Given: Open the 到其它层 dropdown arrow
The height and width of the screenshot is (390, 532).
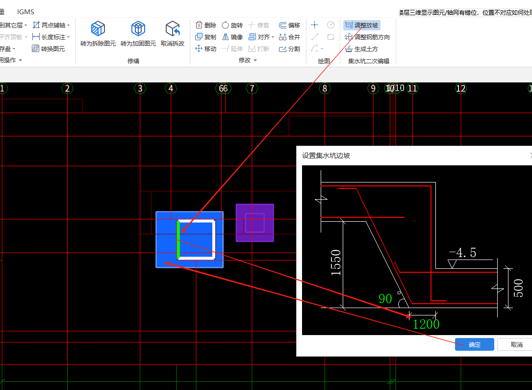Looking at the screenshot, I should 25,26.
